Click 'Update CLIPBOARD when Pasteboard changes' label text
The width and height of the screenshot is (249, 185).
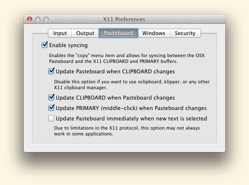115,98
